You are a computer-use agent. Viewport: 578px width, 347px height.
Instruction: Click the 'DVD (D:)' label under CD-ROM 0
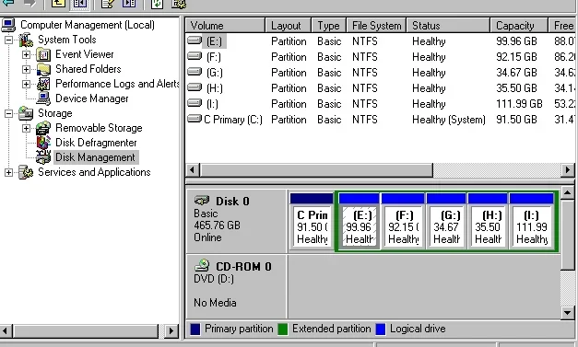pyautogui.click(x=214, y=279)
